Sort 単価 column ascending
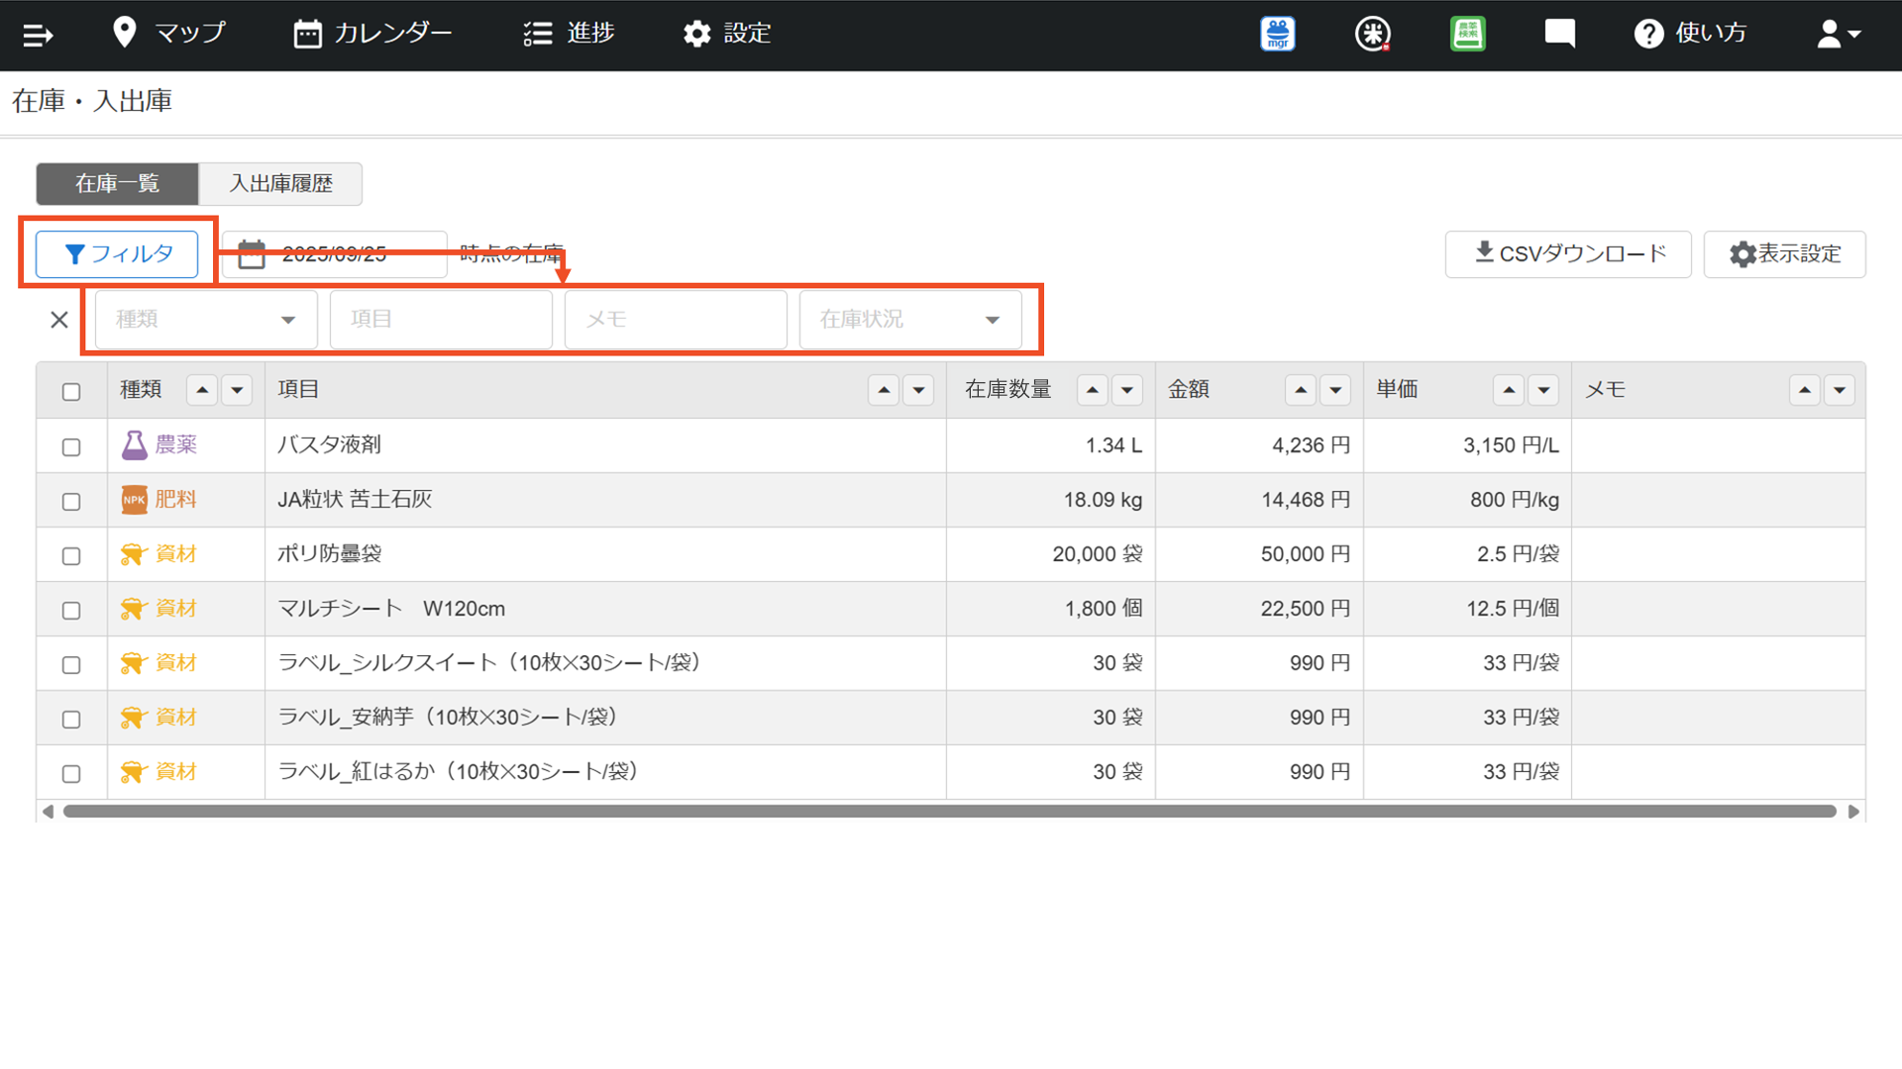This screenshot has height=1069, width=1902. pos(1509,390)
